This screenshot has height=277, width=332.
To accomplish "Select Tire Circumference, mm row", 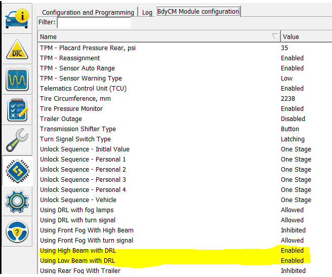I will pos(185,99).
